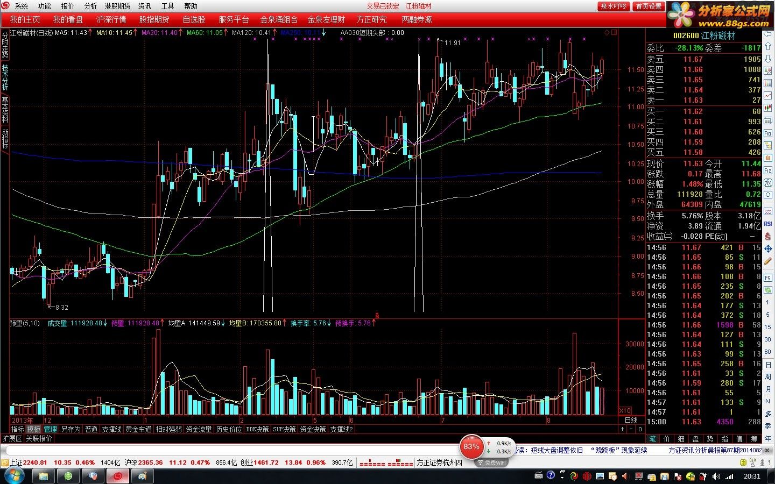This screenshot has height=484, width=775.
Task: Click the down arrow icon in right toolbar
Action: [x=768, y=58]
